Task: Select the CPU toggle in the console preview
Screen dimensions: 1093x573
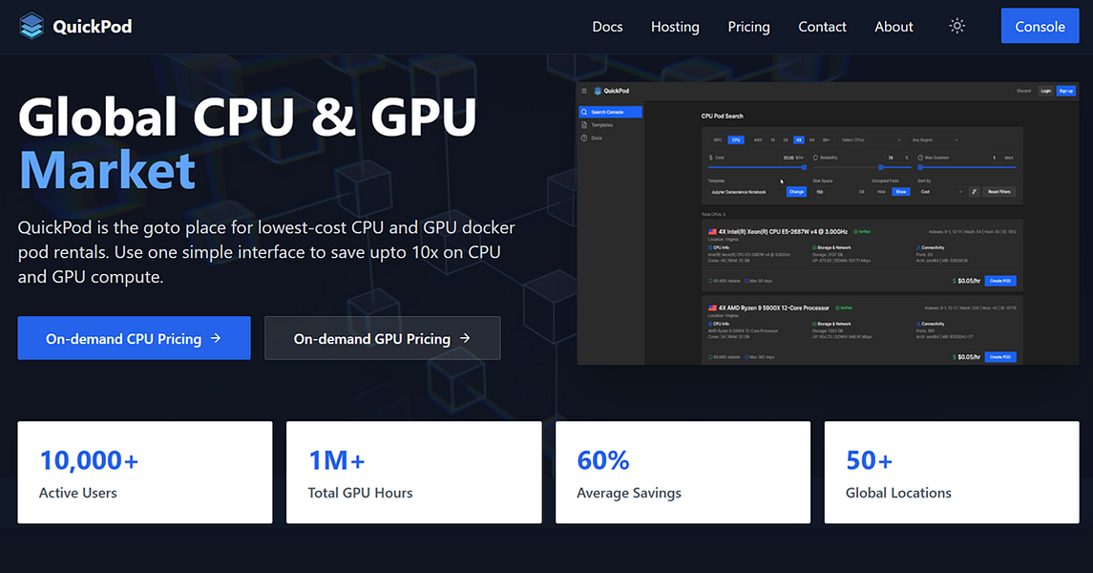Action: 736,140
